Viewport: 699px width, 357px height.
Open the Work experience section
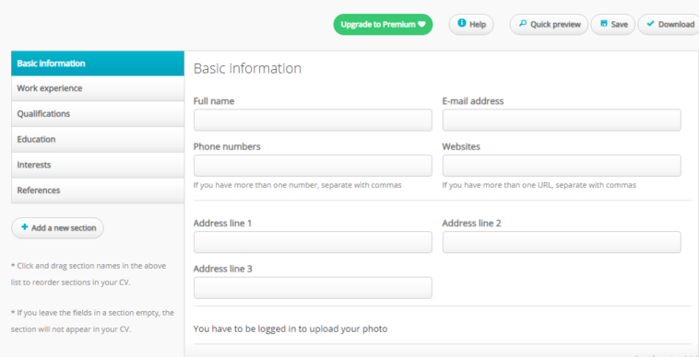point(98,88)
